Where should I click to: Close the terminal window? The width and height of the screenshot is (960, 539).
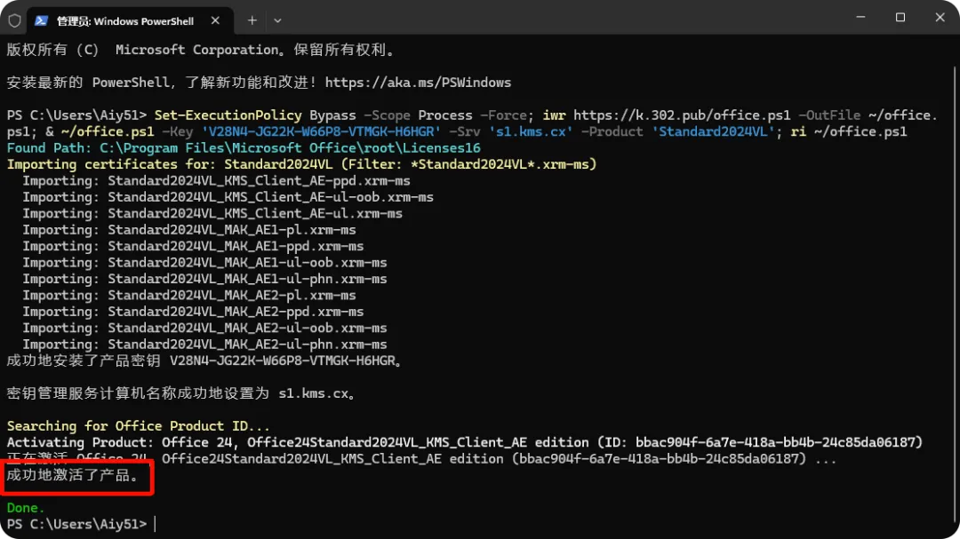pos(940,17)
